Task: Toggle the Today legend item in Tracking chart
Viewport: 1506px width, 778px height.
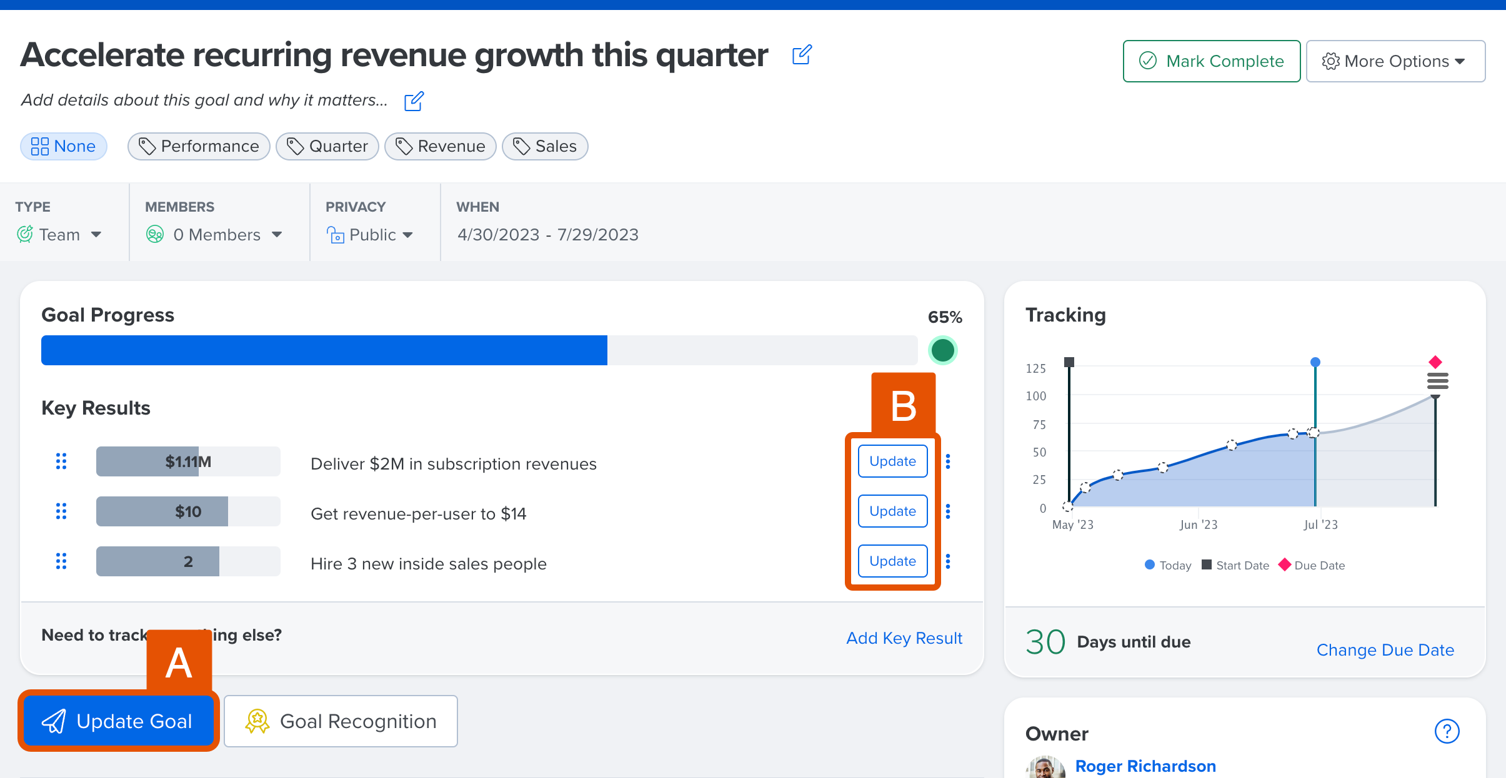Action: [x=1168, y=565]
